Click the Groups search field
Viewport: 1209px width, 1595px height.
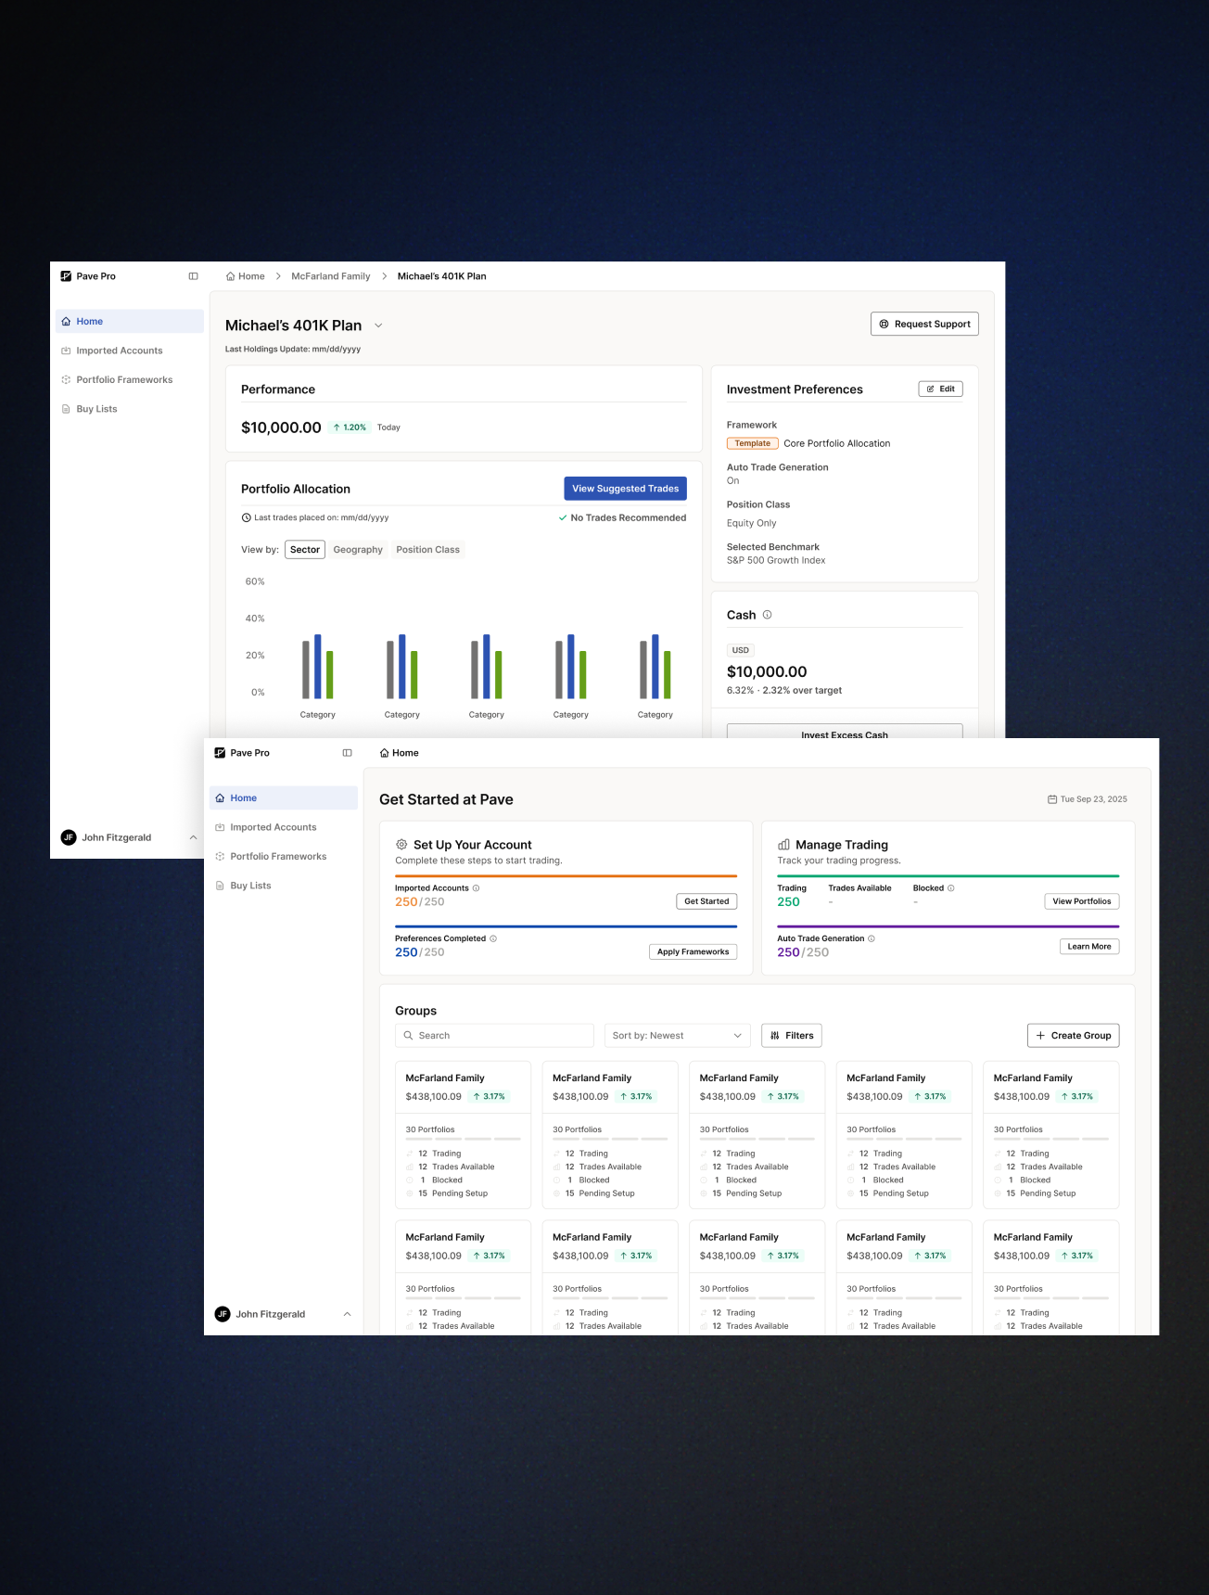[x=495, y=1036]
